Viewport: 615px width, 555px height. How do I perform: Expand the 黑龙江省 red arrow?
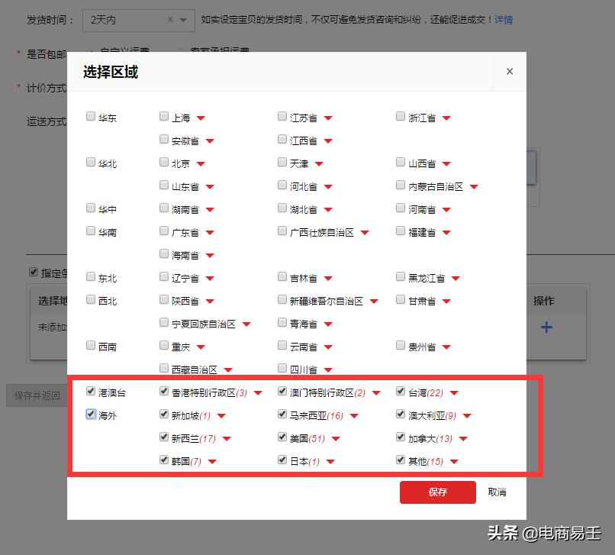point(456,279)
